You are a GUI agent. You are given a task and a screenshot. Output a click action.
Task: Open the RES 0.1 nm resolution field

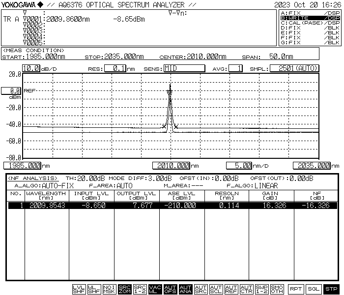pos(116,68)
